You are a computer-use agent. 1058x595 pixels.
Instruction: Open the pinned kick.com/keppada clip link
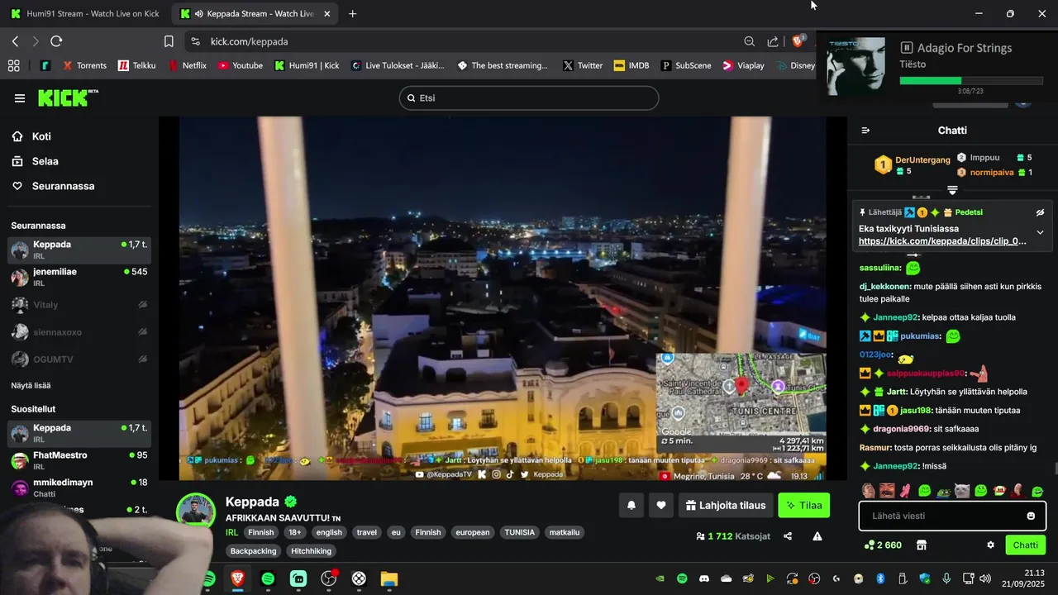[942, 241]
